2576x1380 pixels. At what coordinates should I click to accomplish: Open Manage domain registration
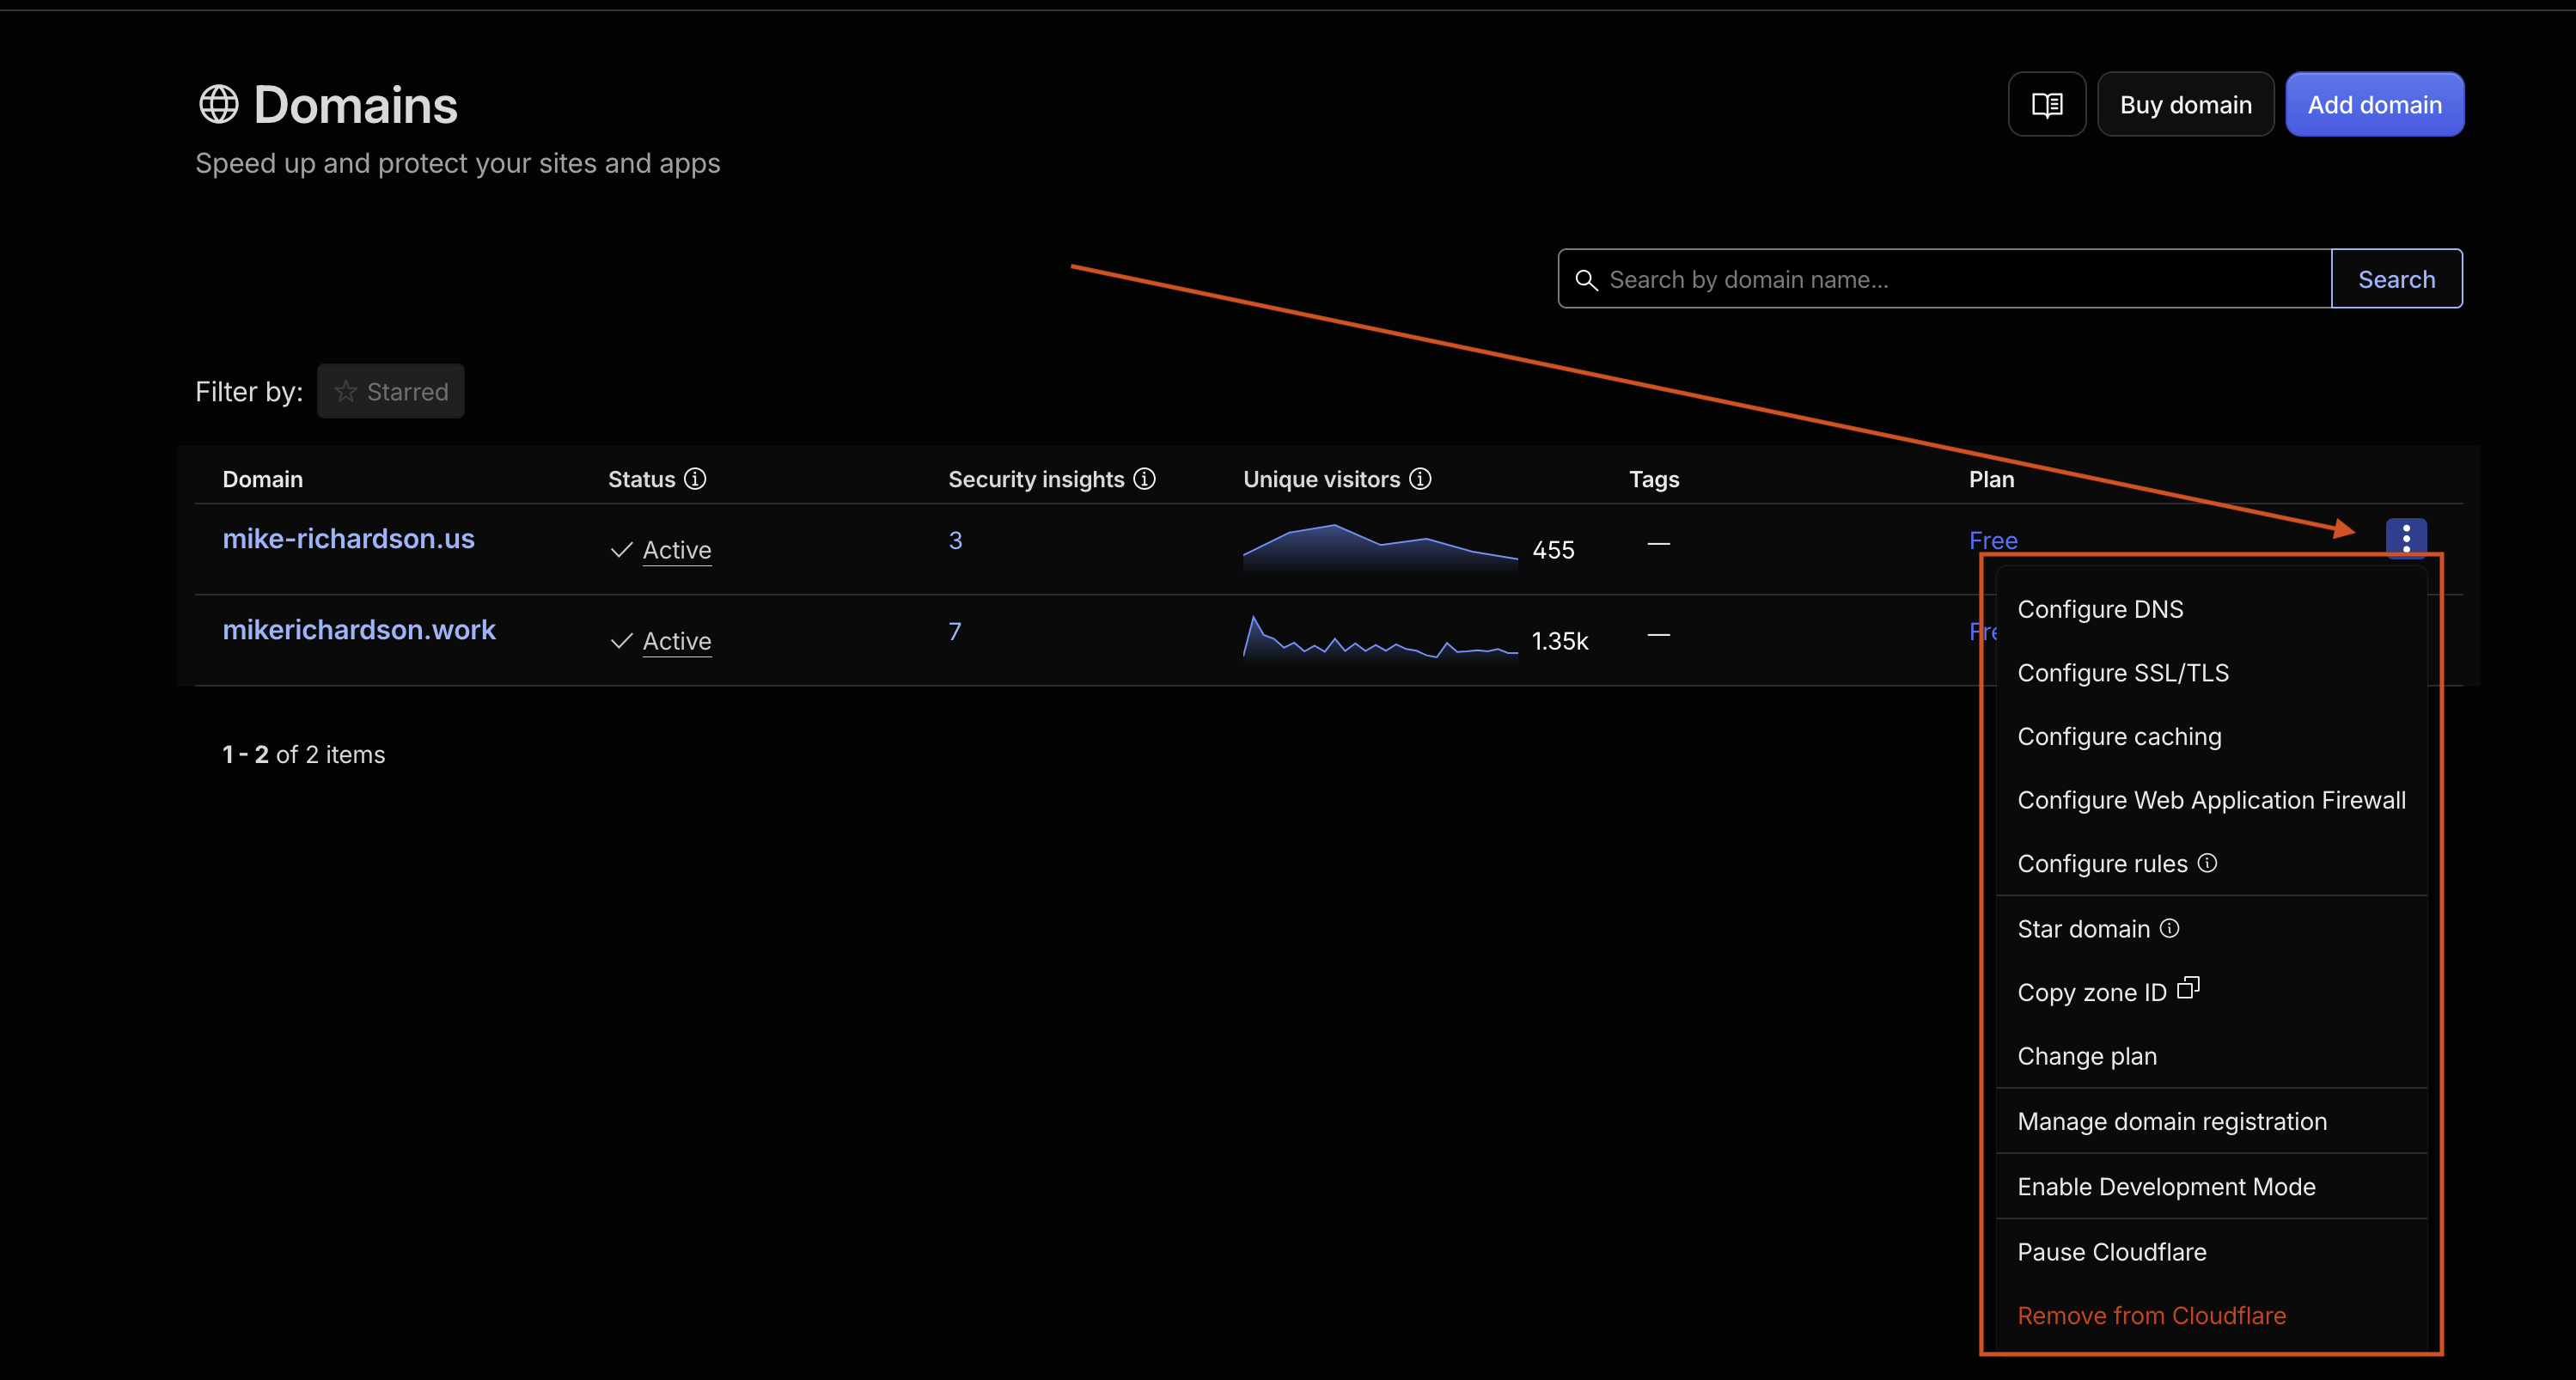(x=2211, y=1121)
